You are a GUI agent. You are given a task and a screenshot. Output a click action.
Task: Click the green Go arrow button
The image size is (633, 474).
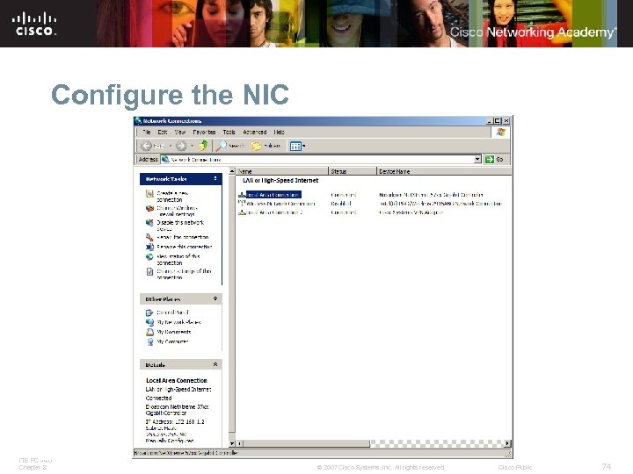click(x=490, y=159)
